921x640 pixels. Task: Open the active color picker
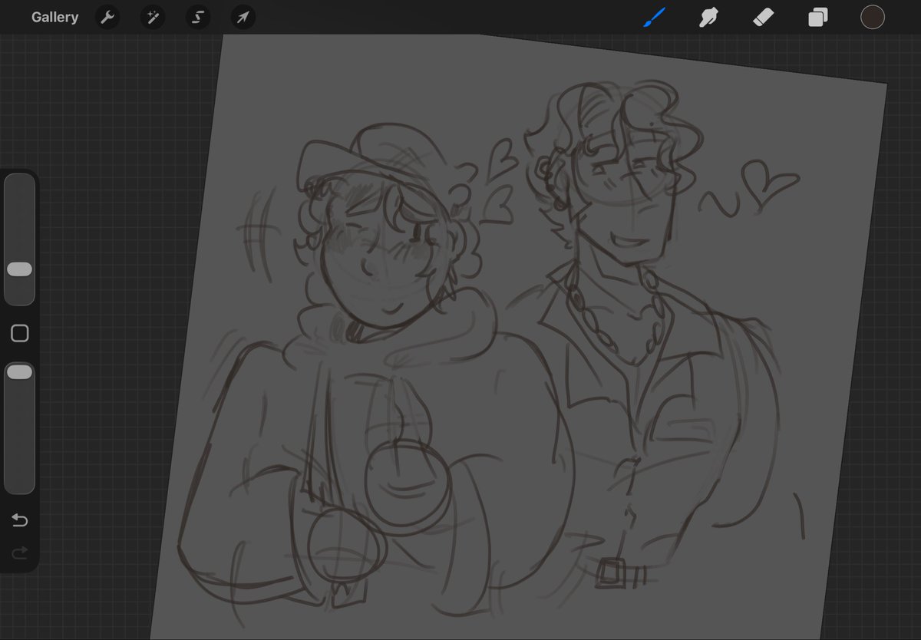(873, 17)
